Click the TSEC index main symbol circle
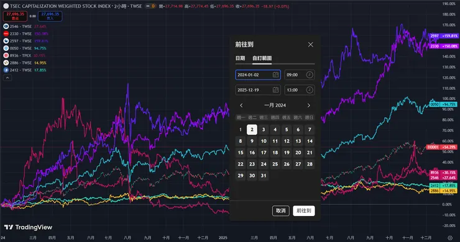 [x=6, y=6]
